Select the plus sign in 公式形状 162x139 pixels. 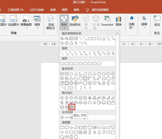coord(62,117)
